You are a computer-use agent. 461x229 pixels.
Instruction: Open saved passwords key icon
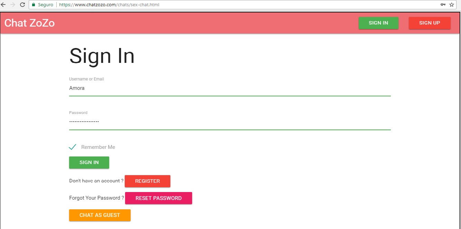tap(443, 4)
